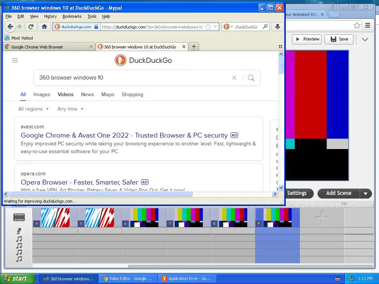Open the downloads arrow button

tap(278, 27)
